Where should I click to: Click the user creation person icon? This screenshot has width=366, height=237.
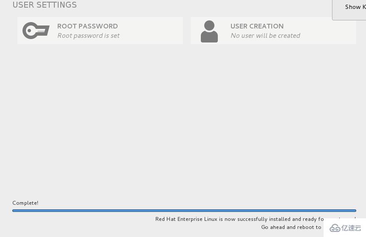click(209, 31)
